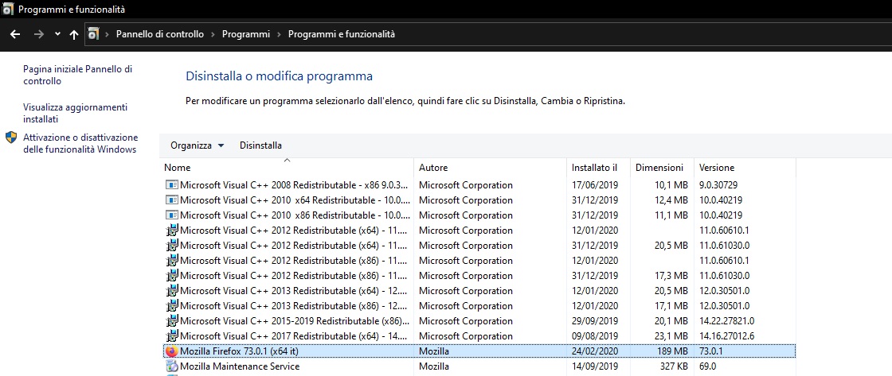Open Programmi breadcrumb

[246, 34]
